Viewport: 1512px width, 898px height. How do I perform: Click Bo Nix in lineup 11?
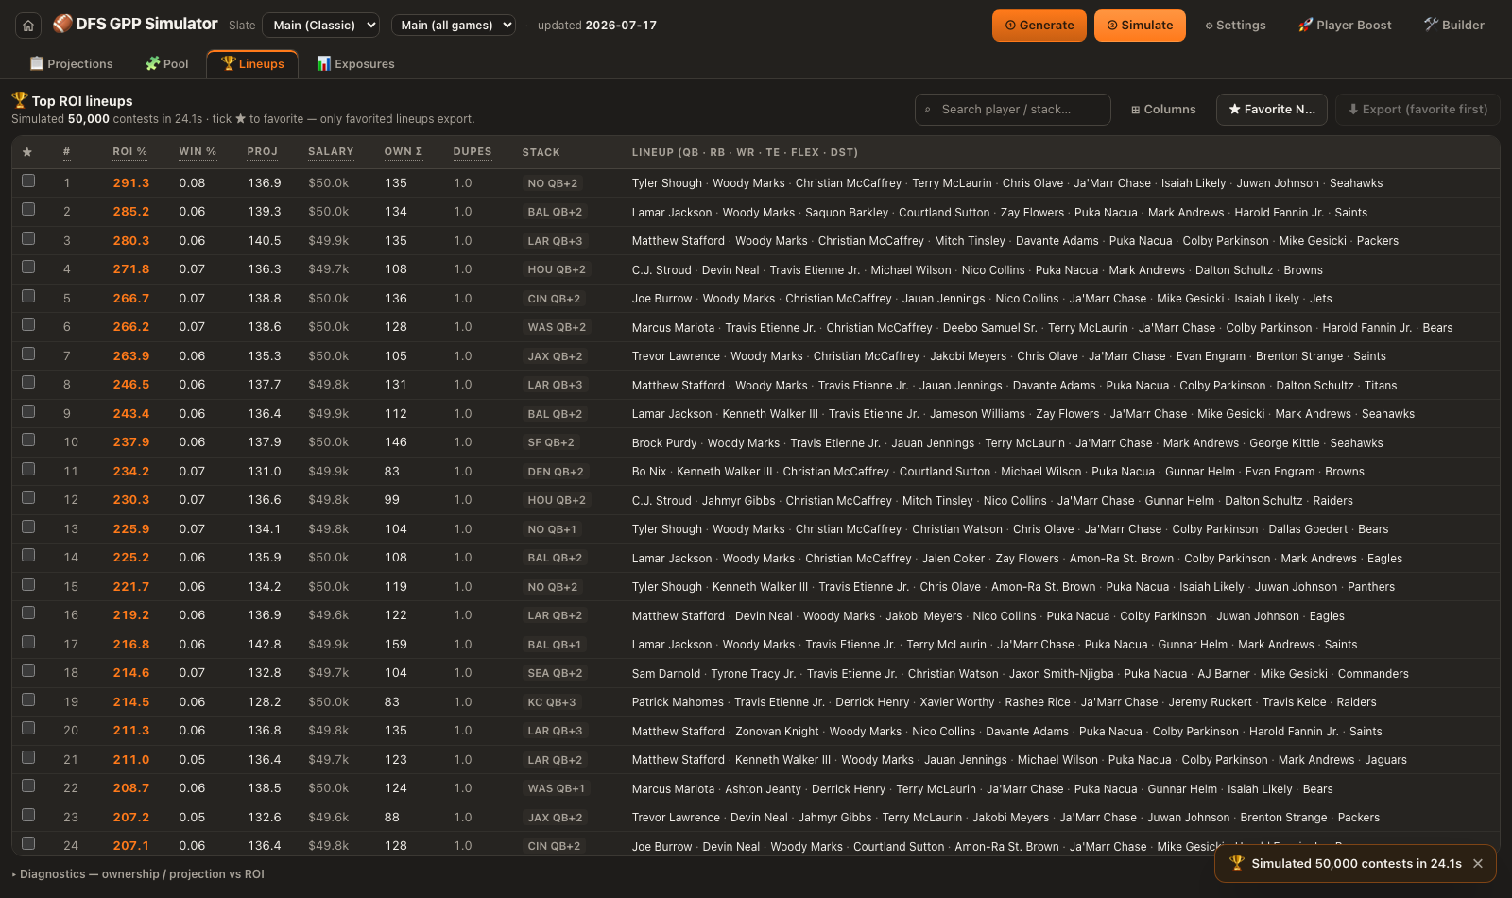(x=649, y=472)
